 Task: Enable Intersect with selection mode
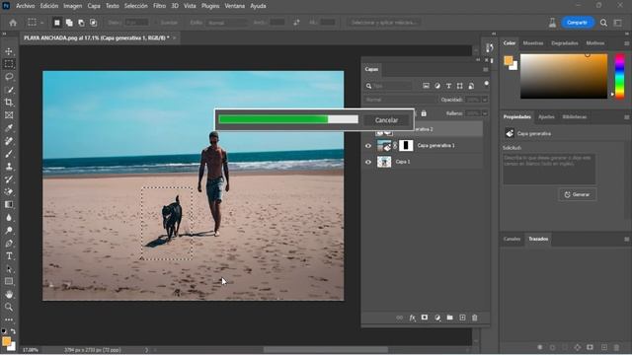click(x=93, y=23)
